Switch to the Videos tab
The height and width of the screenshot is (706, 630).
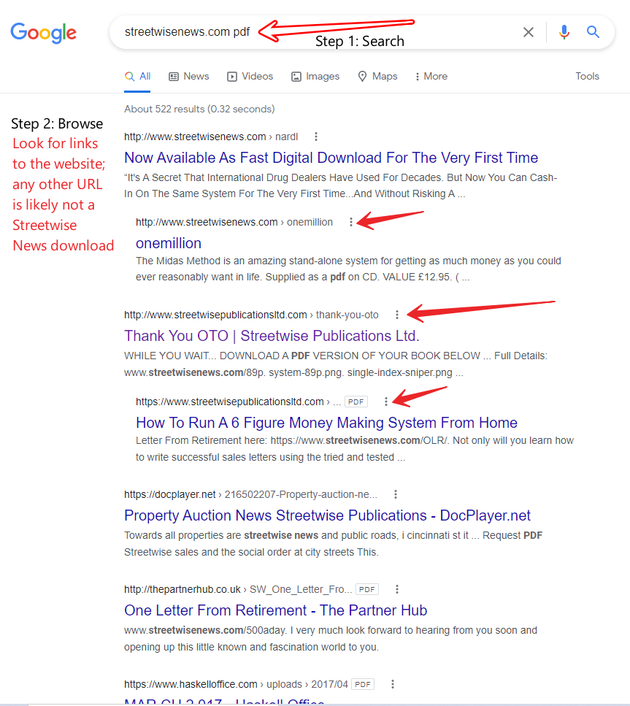tap(250, 76)
